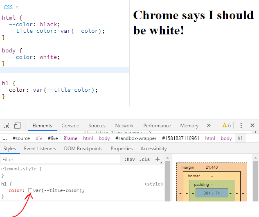Open the Sources tab
The width and height of the screenshot is (259, 217).
point(97,126)
